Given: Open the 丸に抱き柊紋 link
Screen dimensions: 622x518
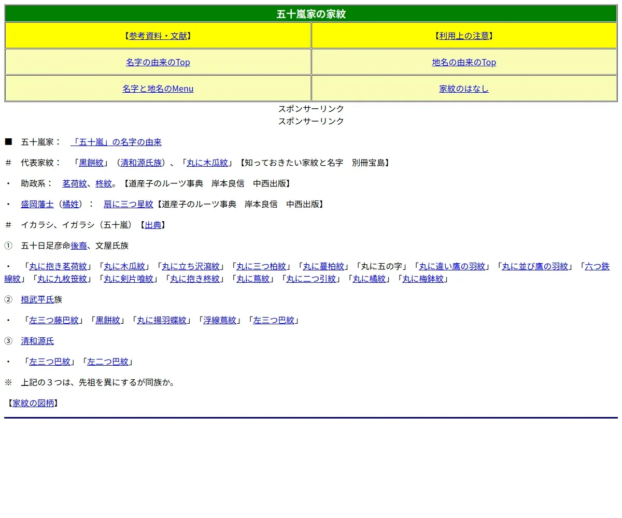Looking at the screenshot, I should coord(195,279).
